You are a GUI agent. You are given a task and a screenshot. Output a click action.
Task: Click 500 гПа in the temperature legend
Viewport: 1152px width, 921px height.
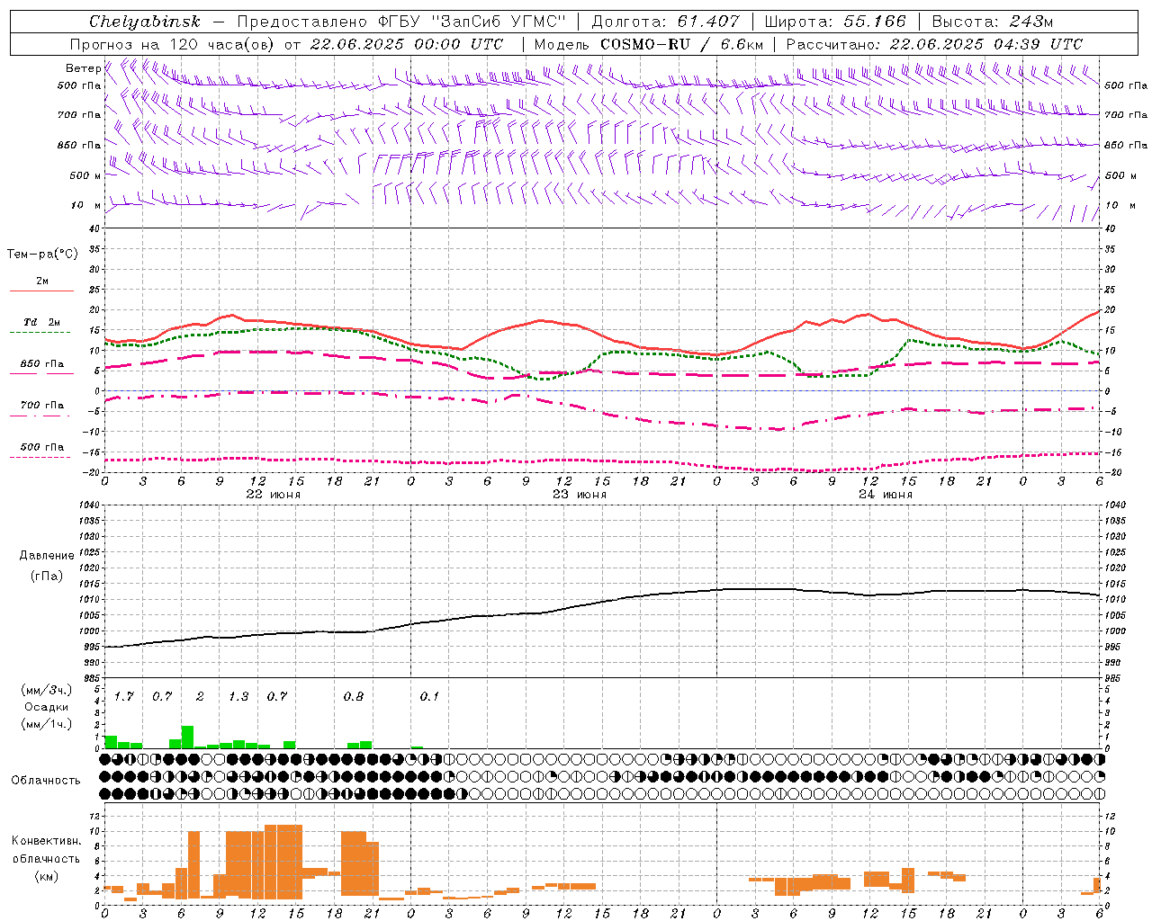tap(42, 447)
